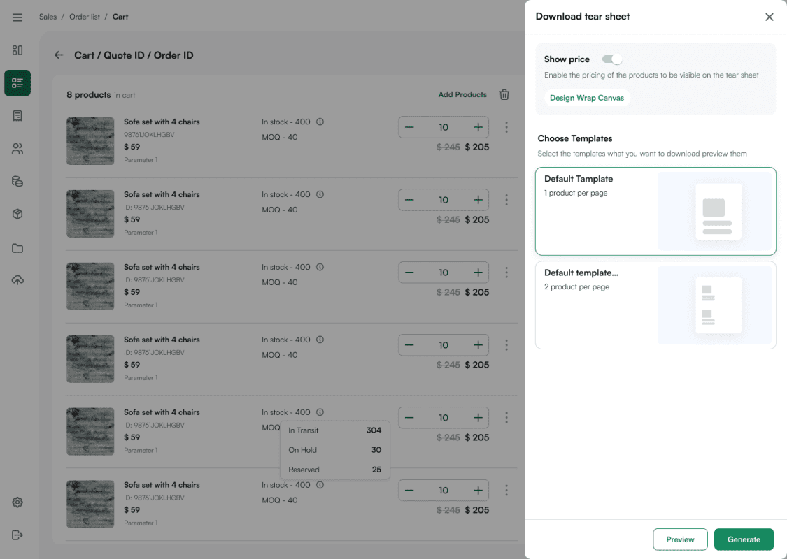Select the highlighted orders icon in sidebar
Viewport: 787px width, 559px height.
click(17, 82)
